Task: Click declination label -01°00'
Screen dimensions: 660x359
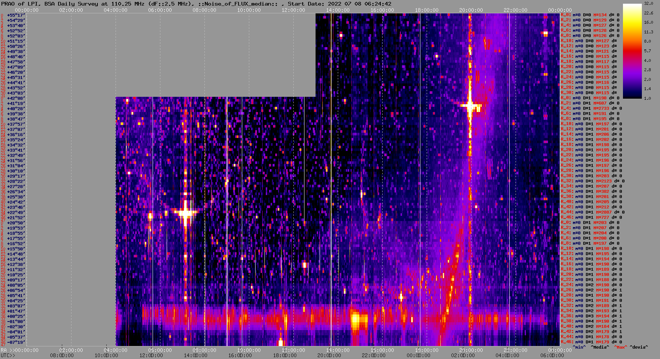Action: tap(16, 322)
